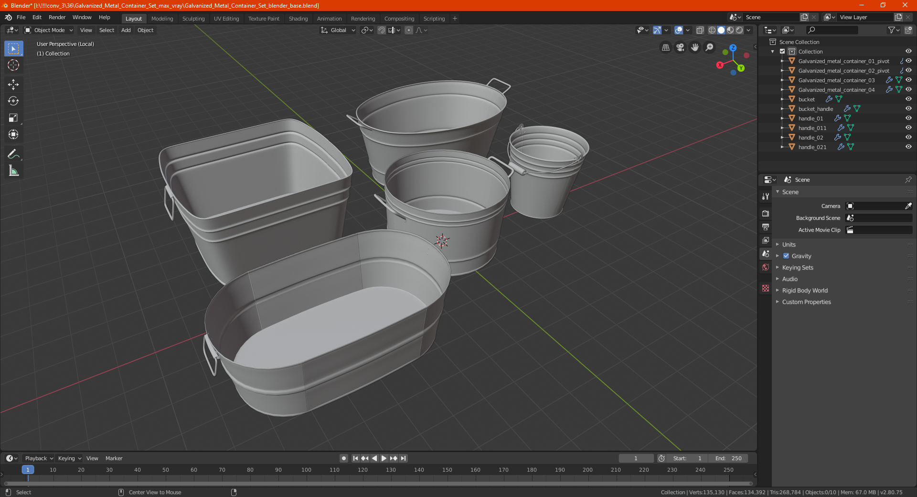Choose the Rotate tool
The image size is (917, 497).
click(13, 101)
